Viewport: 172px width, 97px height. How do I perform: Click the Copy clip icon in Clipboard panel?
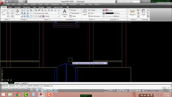tap(148, 13)
